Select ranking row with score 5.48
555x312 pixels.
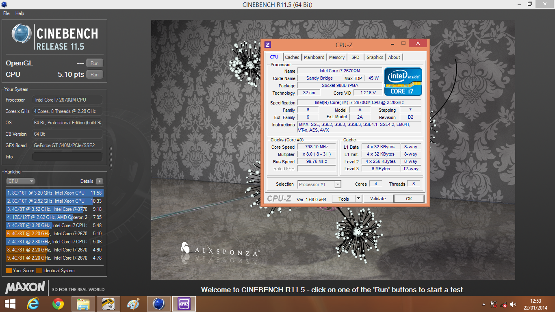click(x=54, y=225)
